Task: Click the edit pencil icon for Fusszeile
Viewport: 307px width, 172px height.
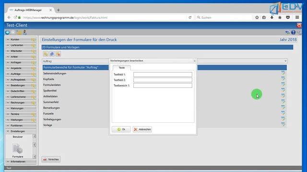Action: [x=283, y=113]
